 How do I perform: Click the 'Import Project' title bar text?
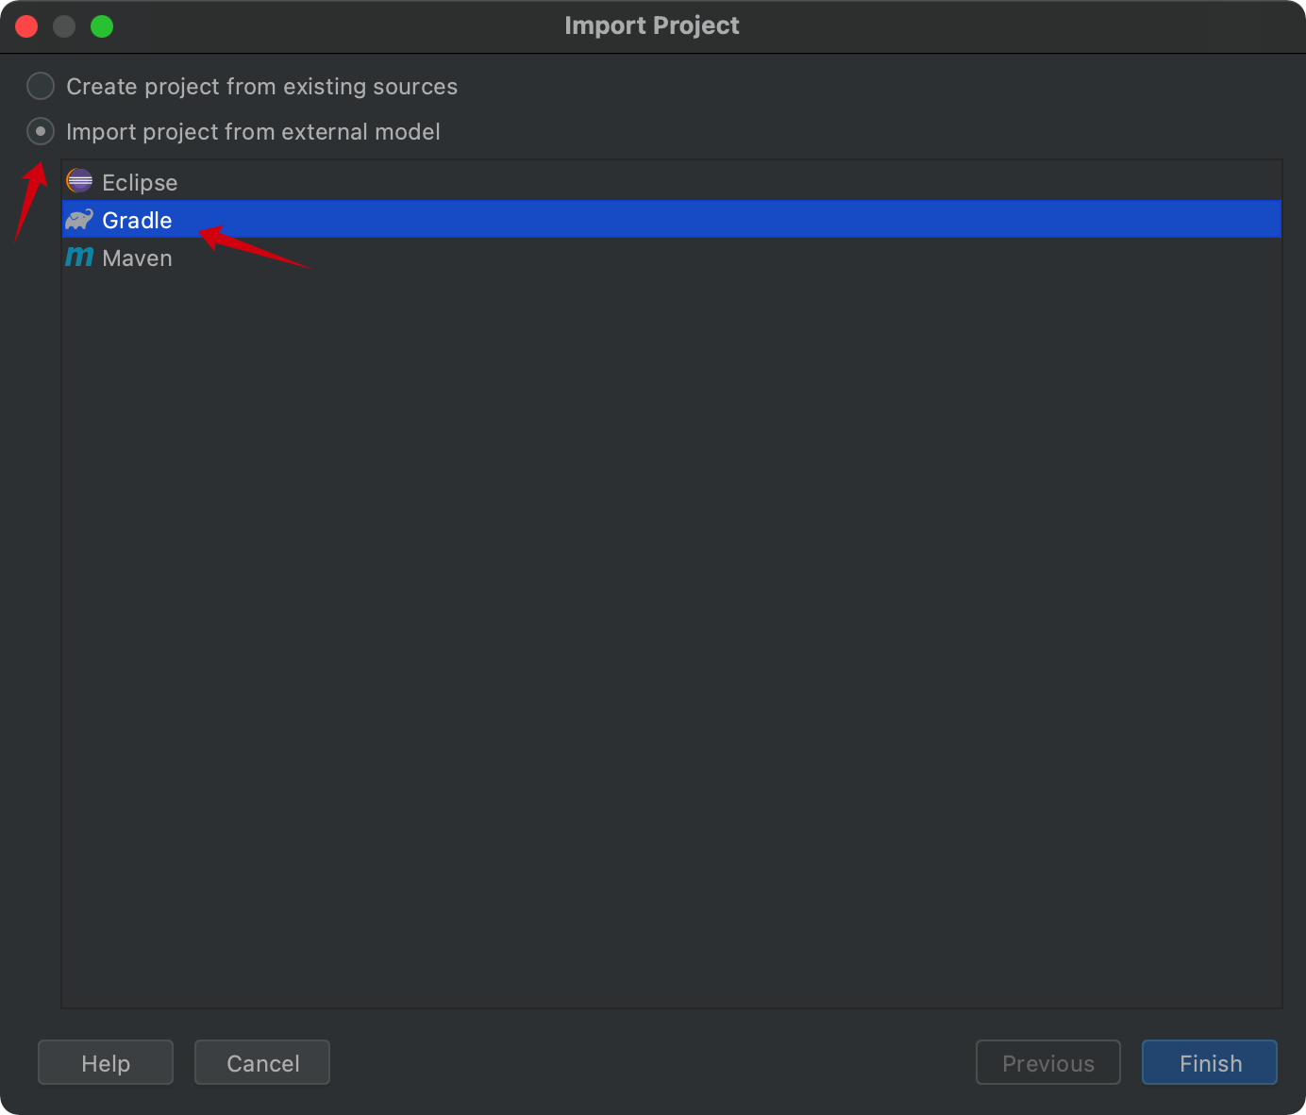tap(652, 25)
